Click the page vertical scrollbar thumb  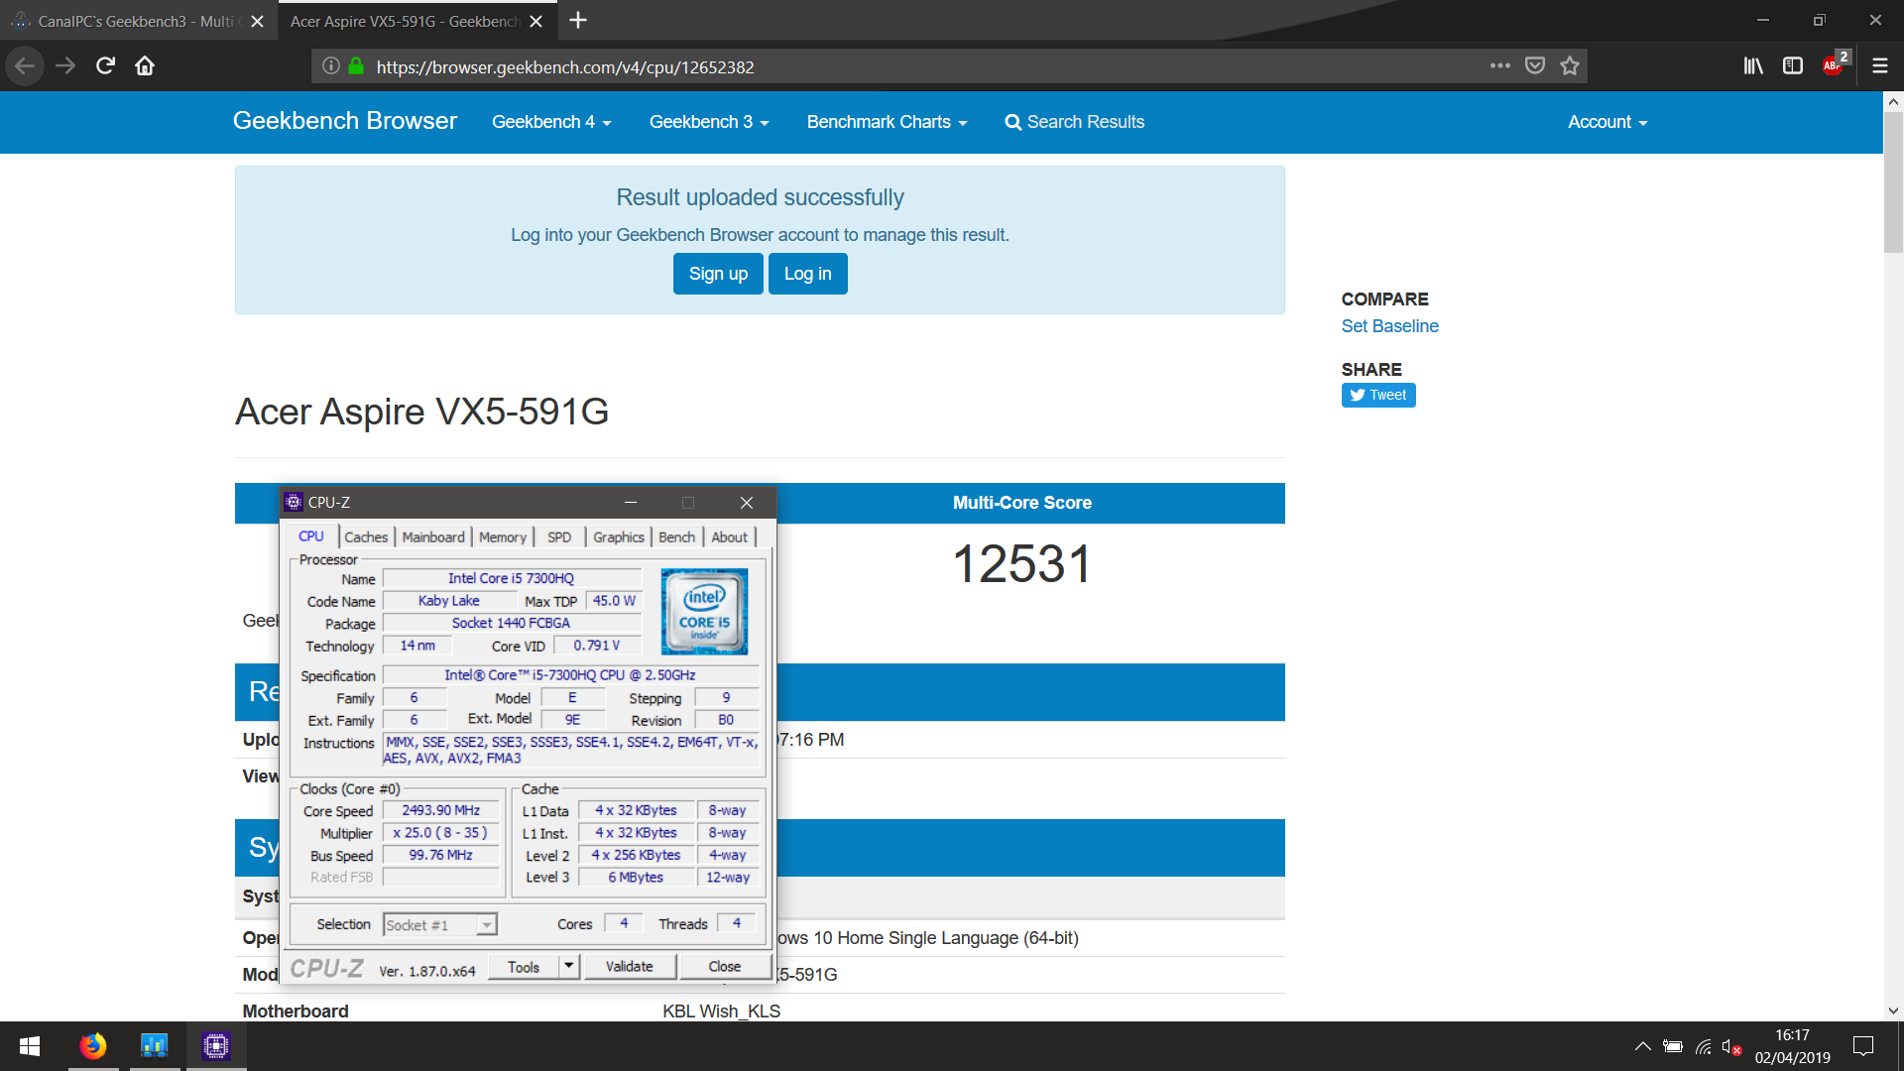[1893, 181]
